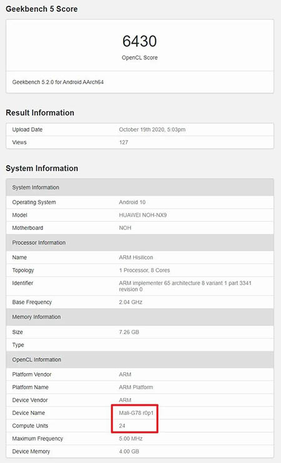This screenshot has width=281, height=463.
Task: Click the OpenCL Information section header
Action: [x=140, y=360]
